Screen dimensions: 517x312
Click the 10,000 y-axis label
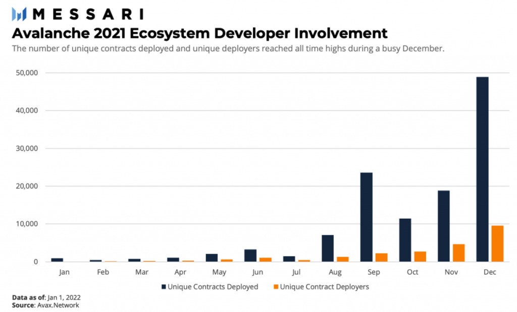point(27,224)
